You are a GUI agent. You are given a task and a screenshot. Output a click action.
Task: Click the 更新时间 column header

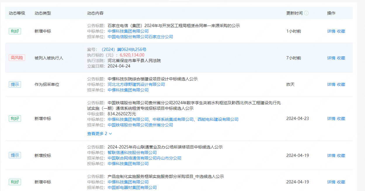(294, 13)
